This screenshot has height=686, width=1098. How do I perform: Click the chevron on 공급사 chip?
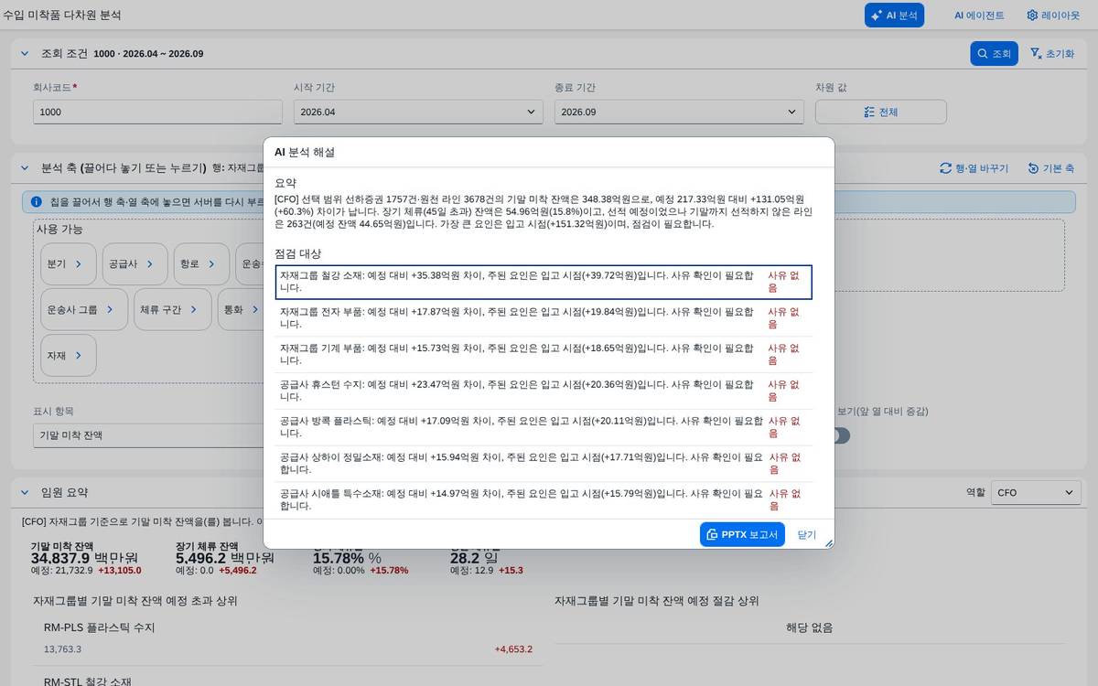pos(149,263)
